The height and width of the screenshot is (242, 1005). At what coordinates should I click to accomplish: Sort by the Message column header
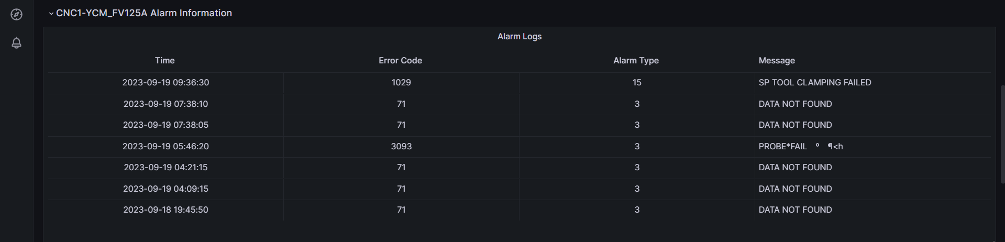click(x=776, y=61)
